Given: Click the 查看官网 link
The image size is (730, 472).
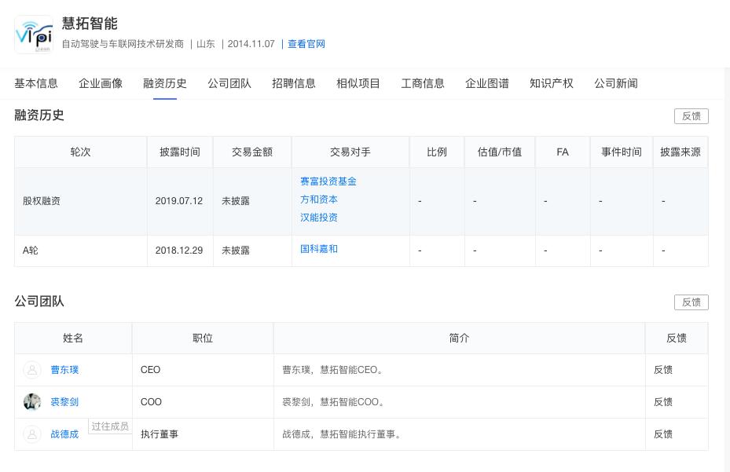Looking at the screenshot, I should click(306, 44).
